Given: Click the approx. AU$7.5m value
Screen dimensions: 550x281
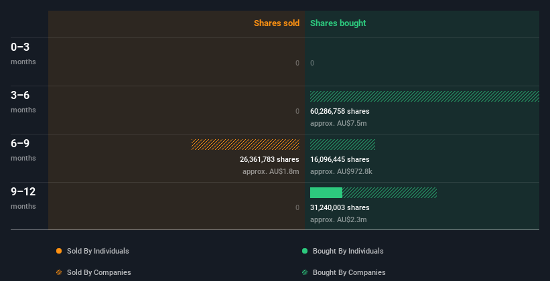Looking at the screenshot, I should [338, 123].
